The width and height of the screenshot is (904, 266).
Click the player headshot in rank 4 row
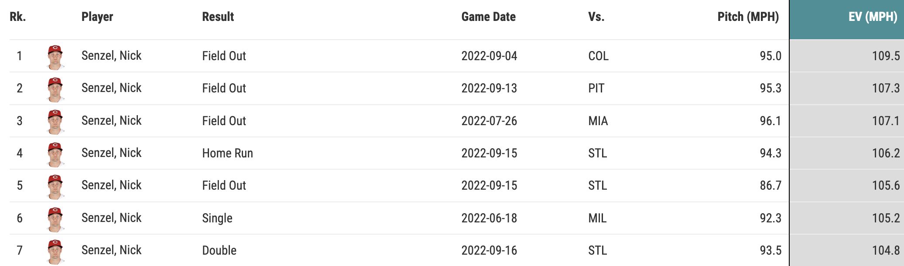(x=55, y=154)
